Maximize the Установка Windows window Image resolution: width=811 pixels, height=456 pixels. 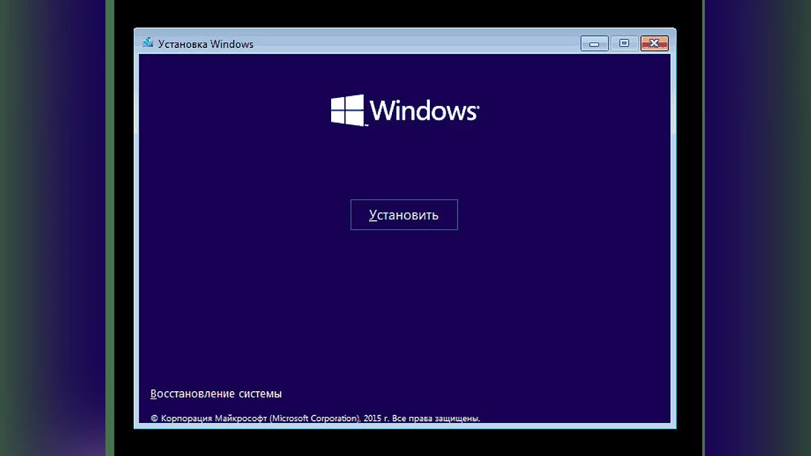click(624, 44)
